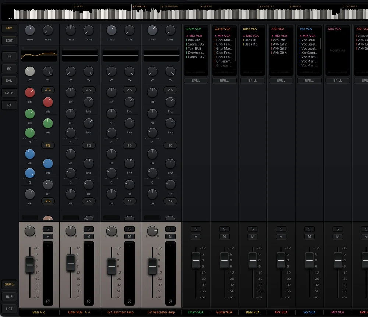368x317 pixels.
Task: Click the Bass Rig volume fader
Action: [30, 265]
